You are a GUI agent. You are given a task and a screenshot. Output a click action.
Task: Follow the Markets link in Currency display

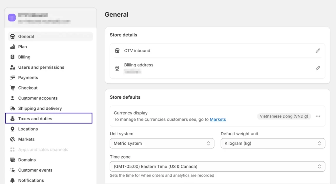point(218,119)
